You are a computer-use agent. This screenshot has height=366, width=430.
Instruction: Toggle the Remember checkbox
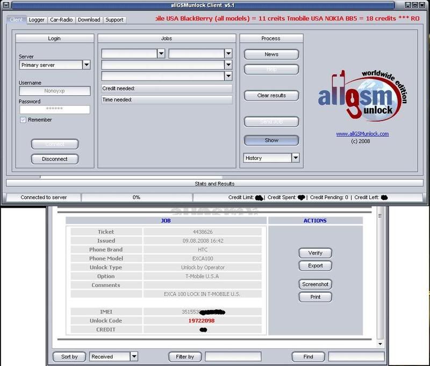[23, 119]
